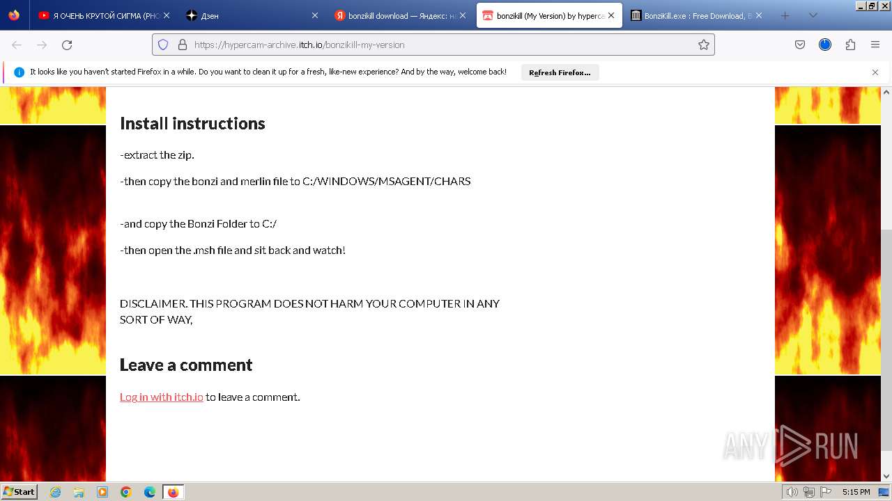Screen dimensions: 892x501
Task: Open tracking protection shield icon
Action: tap(163, 45)
